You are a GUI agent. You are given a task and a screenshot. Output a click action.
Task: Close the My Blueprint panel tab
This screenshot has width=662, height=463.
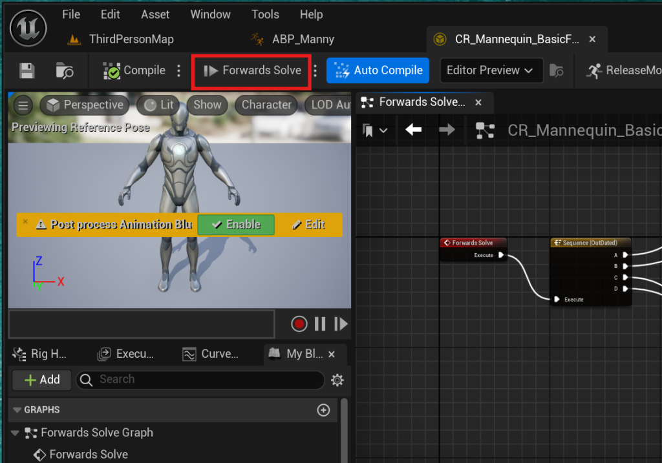[x=332, y=355]
